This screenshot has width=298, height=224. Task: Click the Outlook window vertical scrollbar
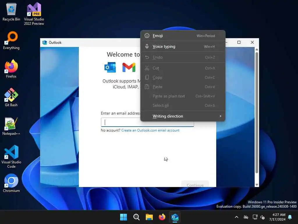coord(257,112)
